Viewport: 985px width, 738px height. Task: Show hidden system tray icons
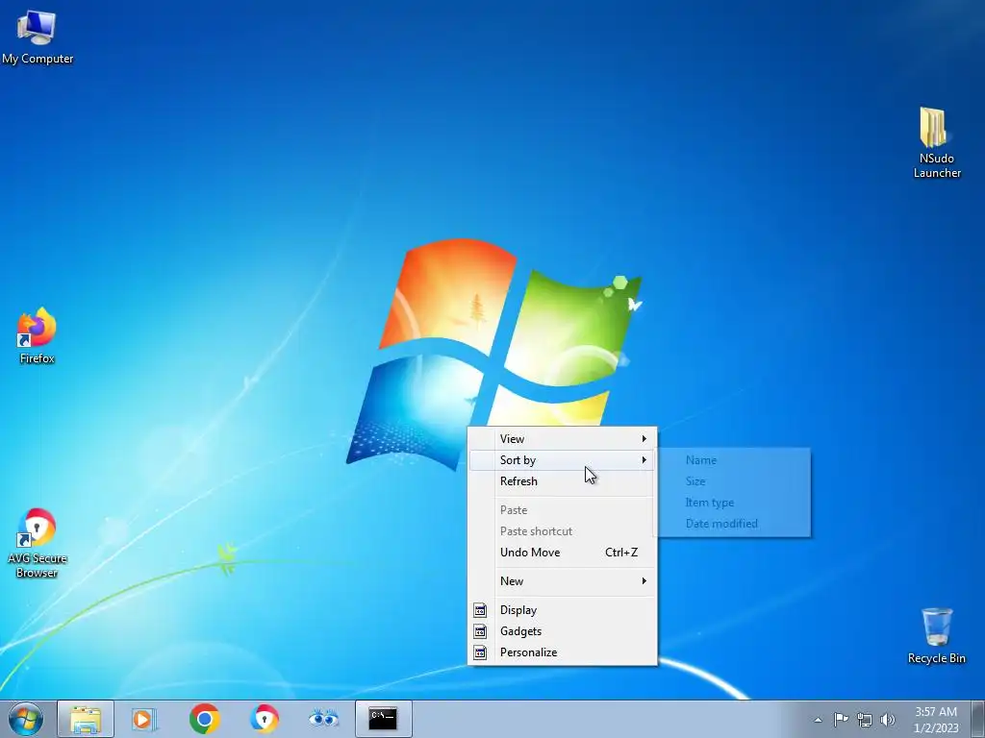point(818,720)
